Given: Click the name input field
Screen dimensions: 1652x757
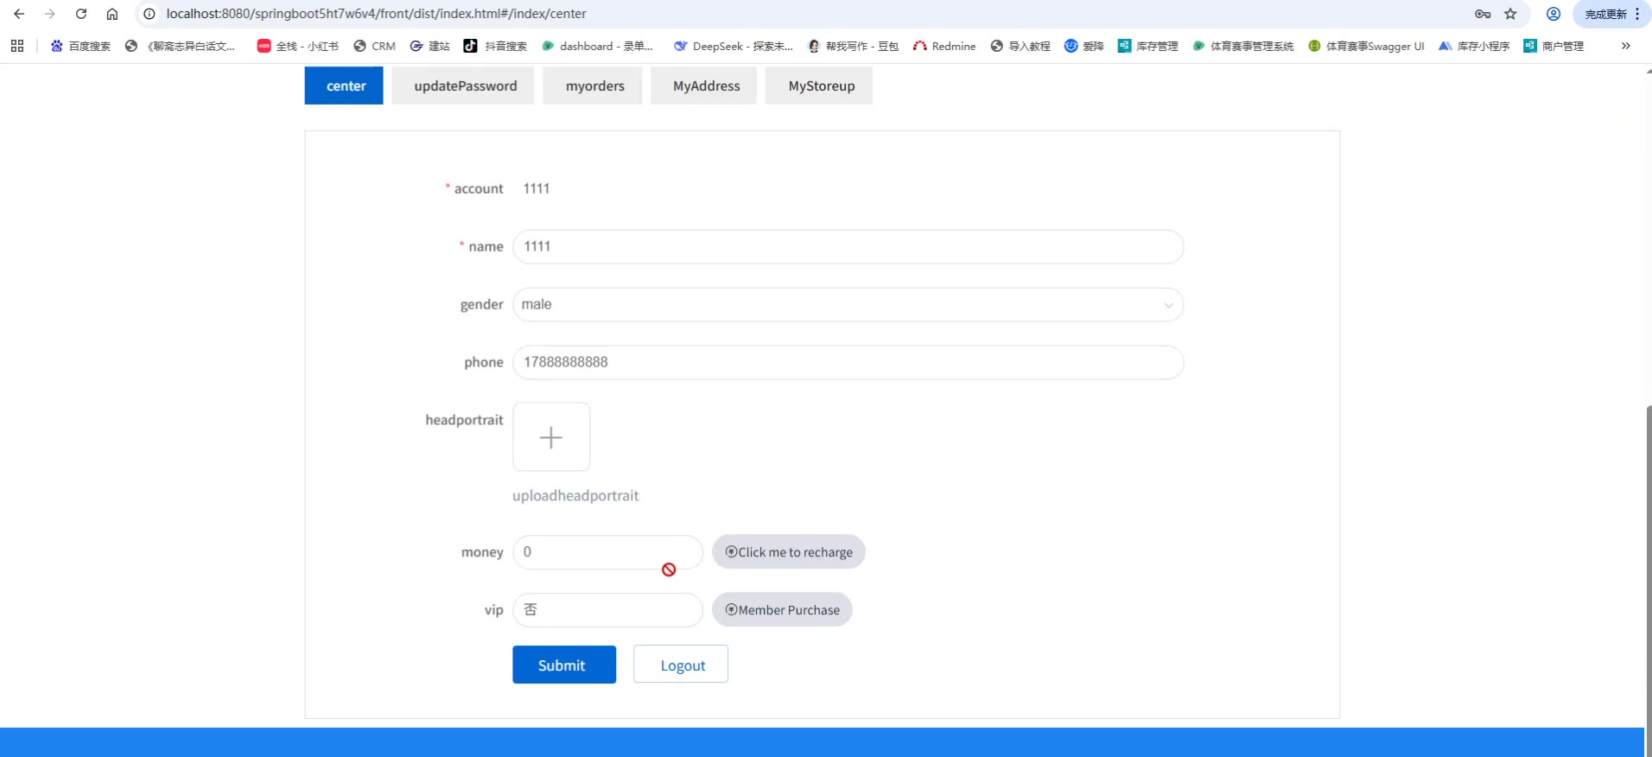Looking at the screenshot, I should click(x=848, y=247).
